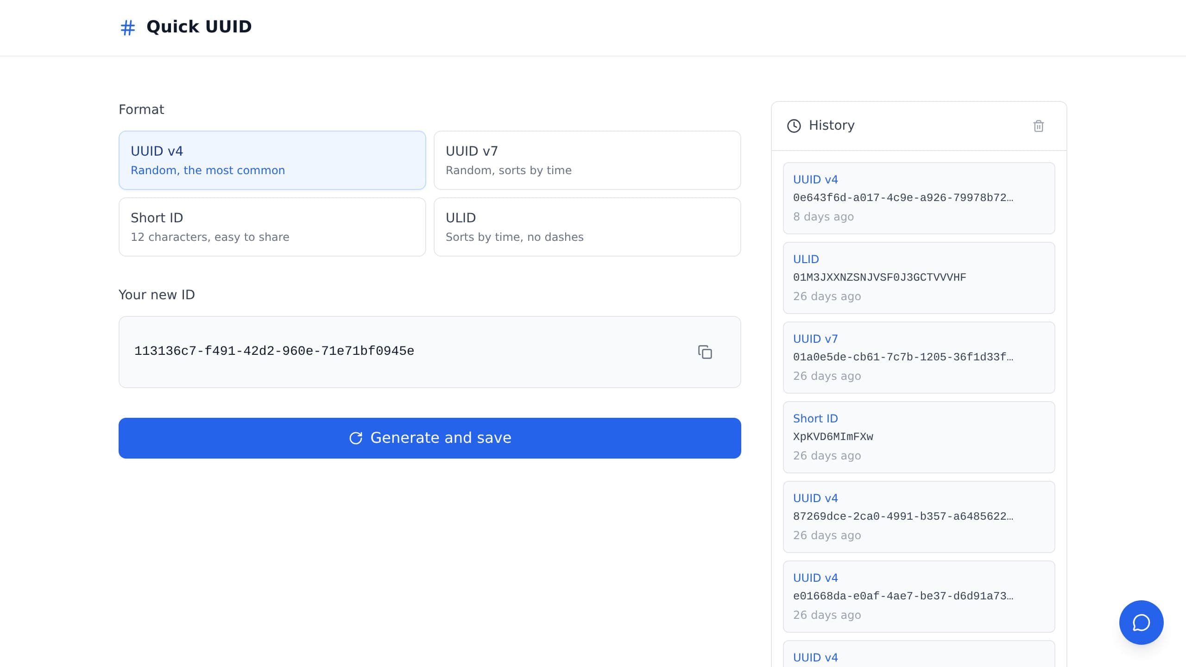
Task: Open the ULID history entry 01M3JXXNZSNJVSF0J3GCTVVVHF
Action: 919,278
